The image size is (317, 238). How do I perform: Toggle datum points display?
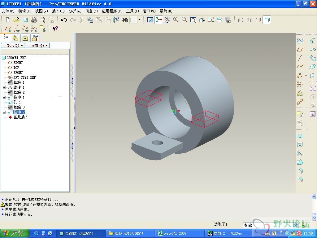[x=25, y=29]
